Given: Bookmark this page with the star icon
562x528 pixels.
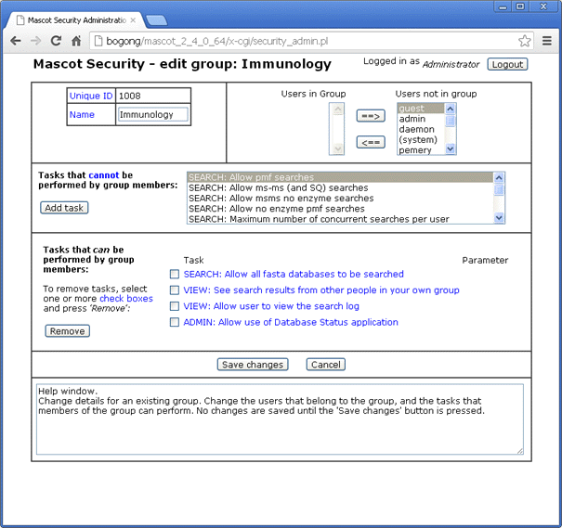Looking at the screenshot, I should point(524,41).
